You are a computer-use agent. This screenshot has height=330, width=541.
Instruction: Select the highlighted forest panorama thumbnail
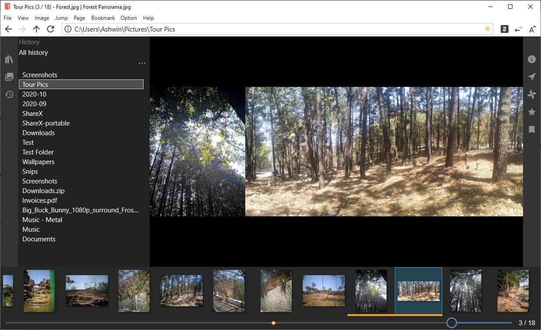419,291
